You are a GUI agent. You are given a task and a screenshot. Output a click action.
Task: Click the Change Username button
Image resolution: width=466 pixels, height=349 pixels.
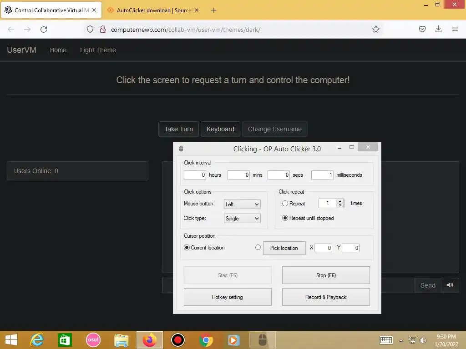[274, 129]
